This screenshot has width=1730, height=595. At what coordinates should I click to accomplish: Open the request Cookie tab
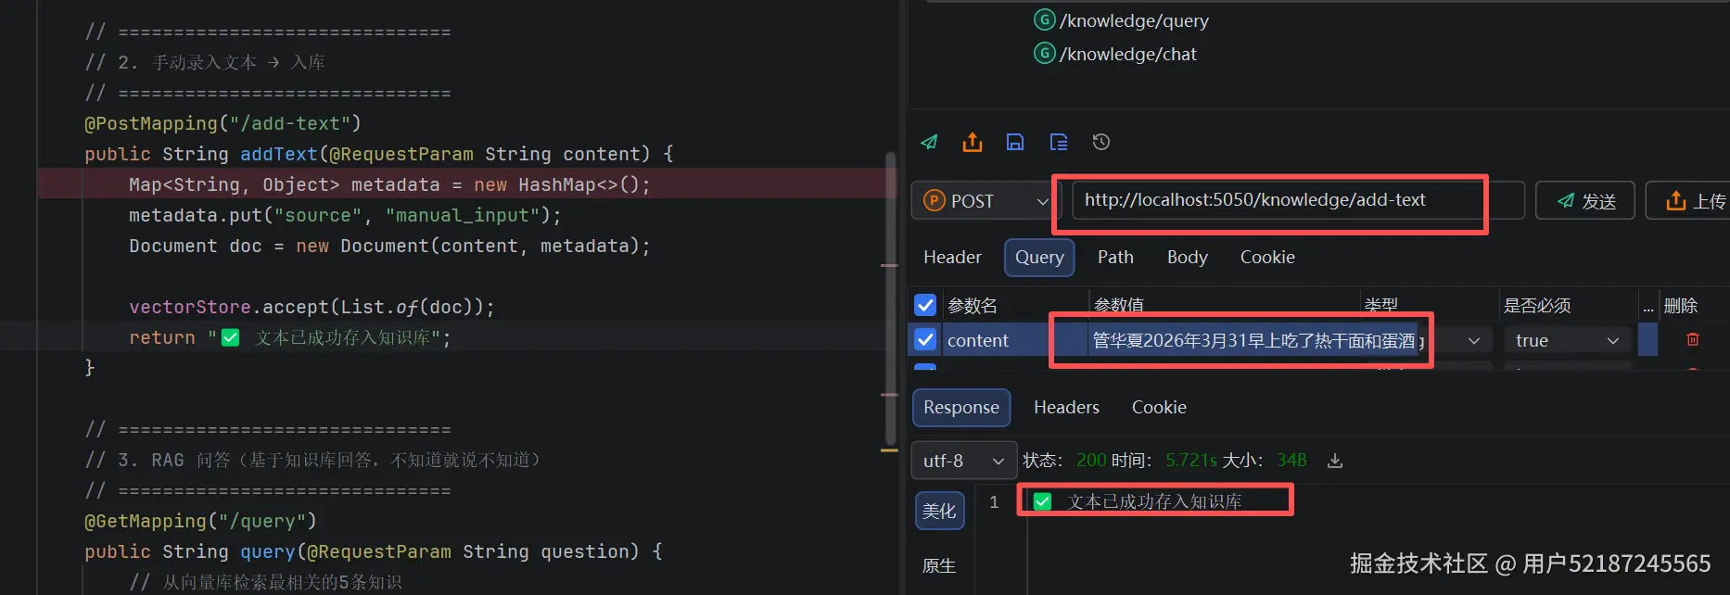point(1267,257)
